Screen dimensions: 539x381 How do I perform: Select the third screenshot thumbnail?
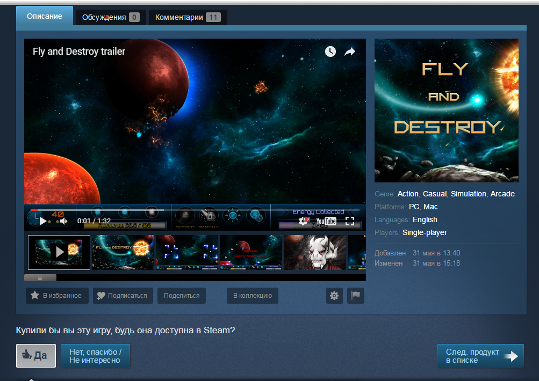pyautogui.click(x=187, y=252)
